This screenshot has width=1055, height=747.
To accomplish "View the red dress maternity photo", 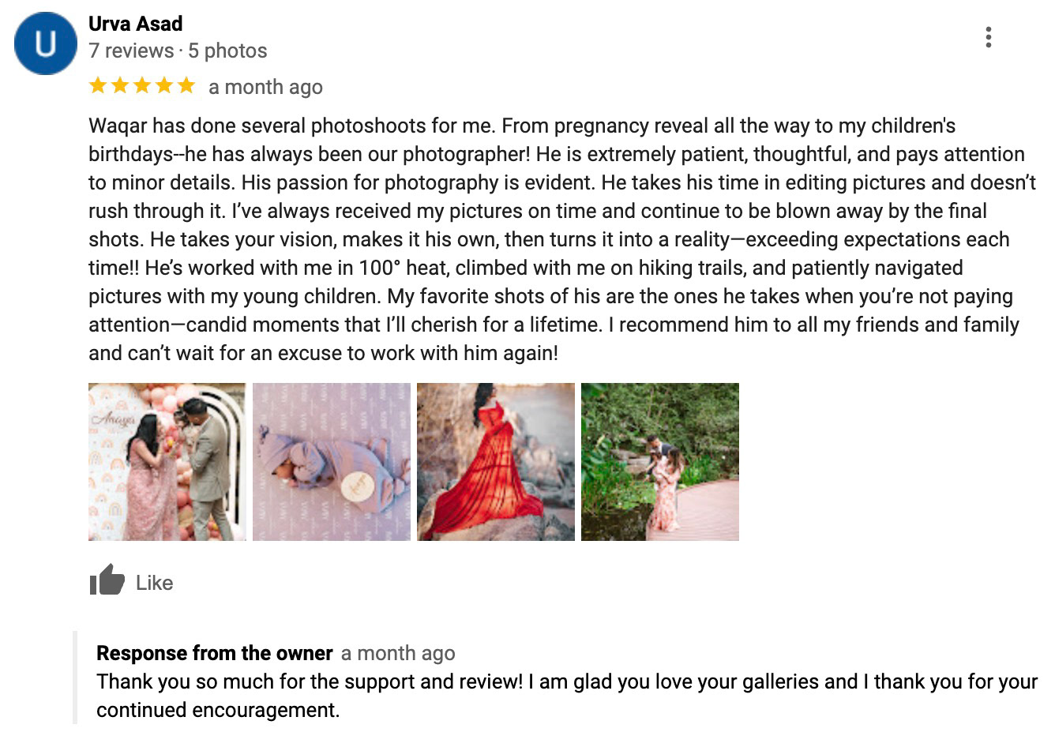I will coord(496,462).
